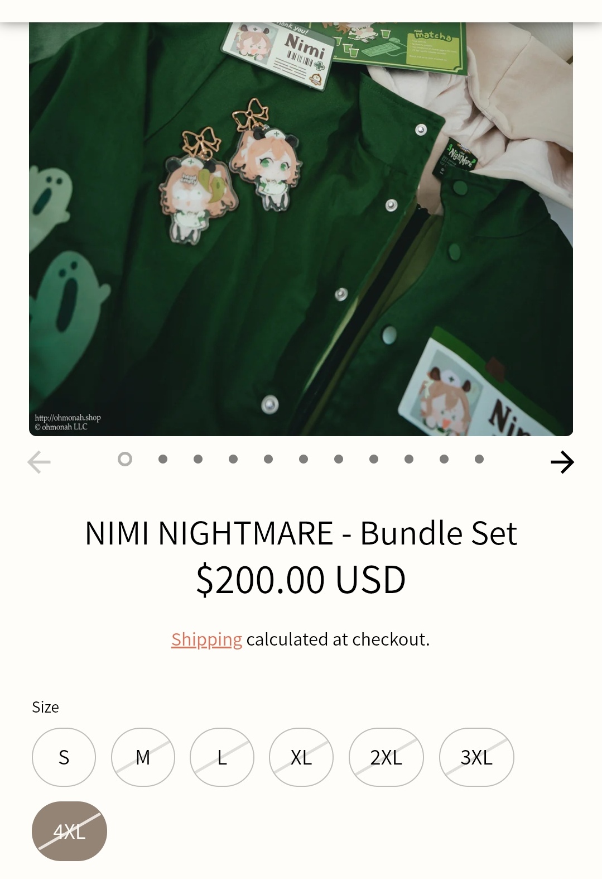This screenshot has width=602, height=879.
Task: Jump to the eighth carousel dot
Action: [374, 459]
